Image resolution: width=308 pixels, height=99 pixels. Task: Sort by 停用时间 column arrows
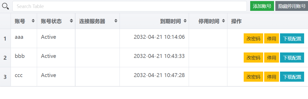(223, 21)
